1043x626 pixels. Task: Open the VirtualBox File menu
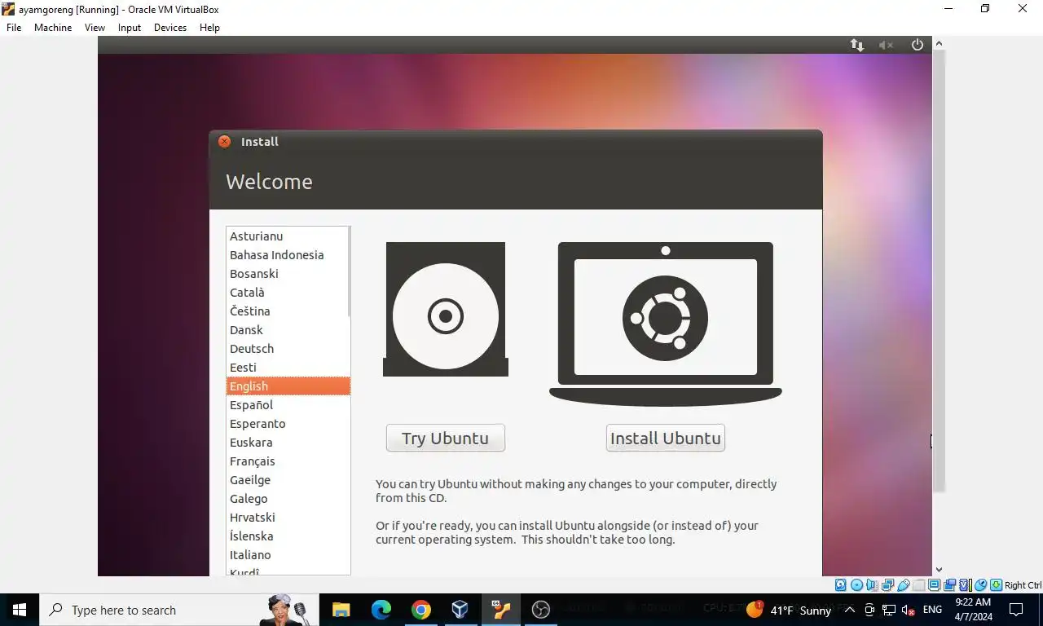[x=14, y=27]
